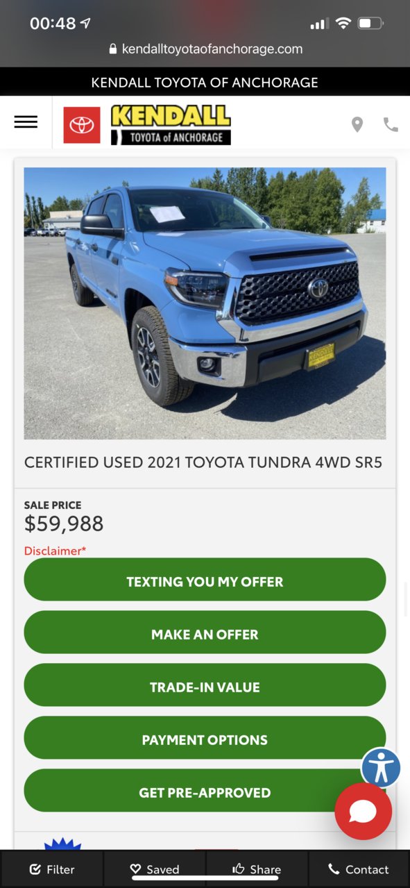Image resolution: width=410 pixels, height=888 pixels.
Task: Open the Saved vehicles tab
Action: [155, 869]
